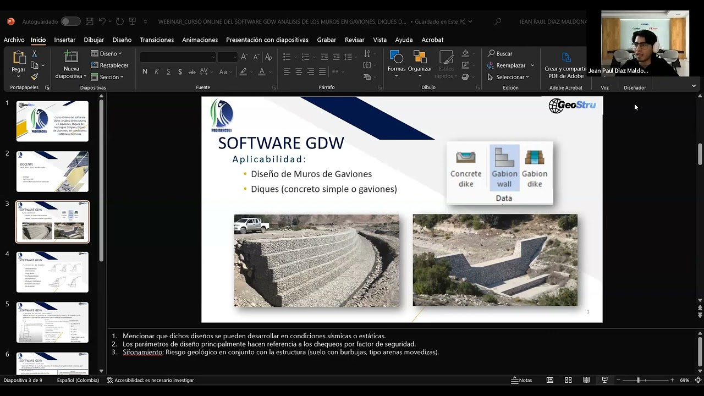704x396 pixels.
Task: Click the search magnifier in title bar
Action: [x=498, y=21]
